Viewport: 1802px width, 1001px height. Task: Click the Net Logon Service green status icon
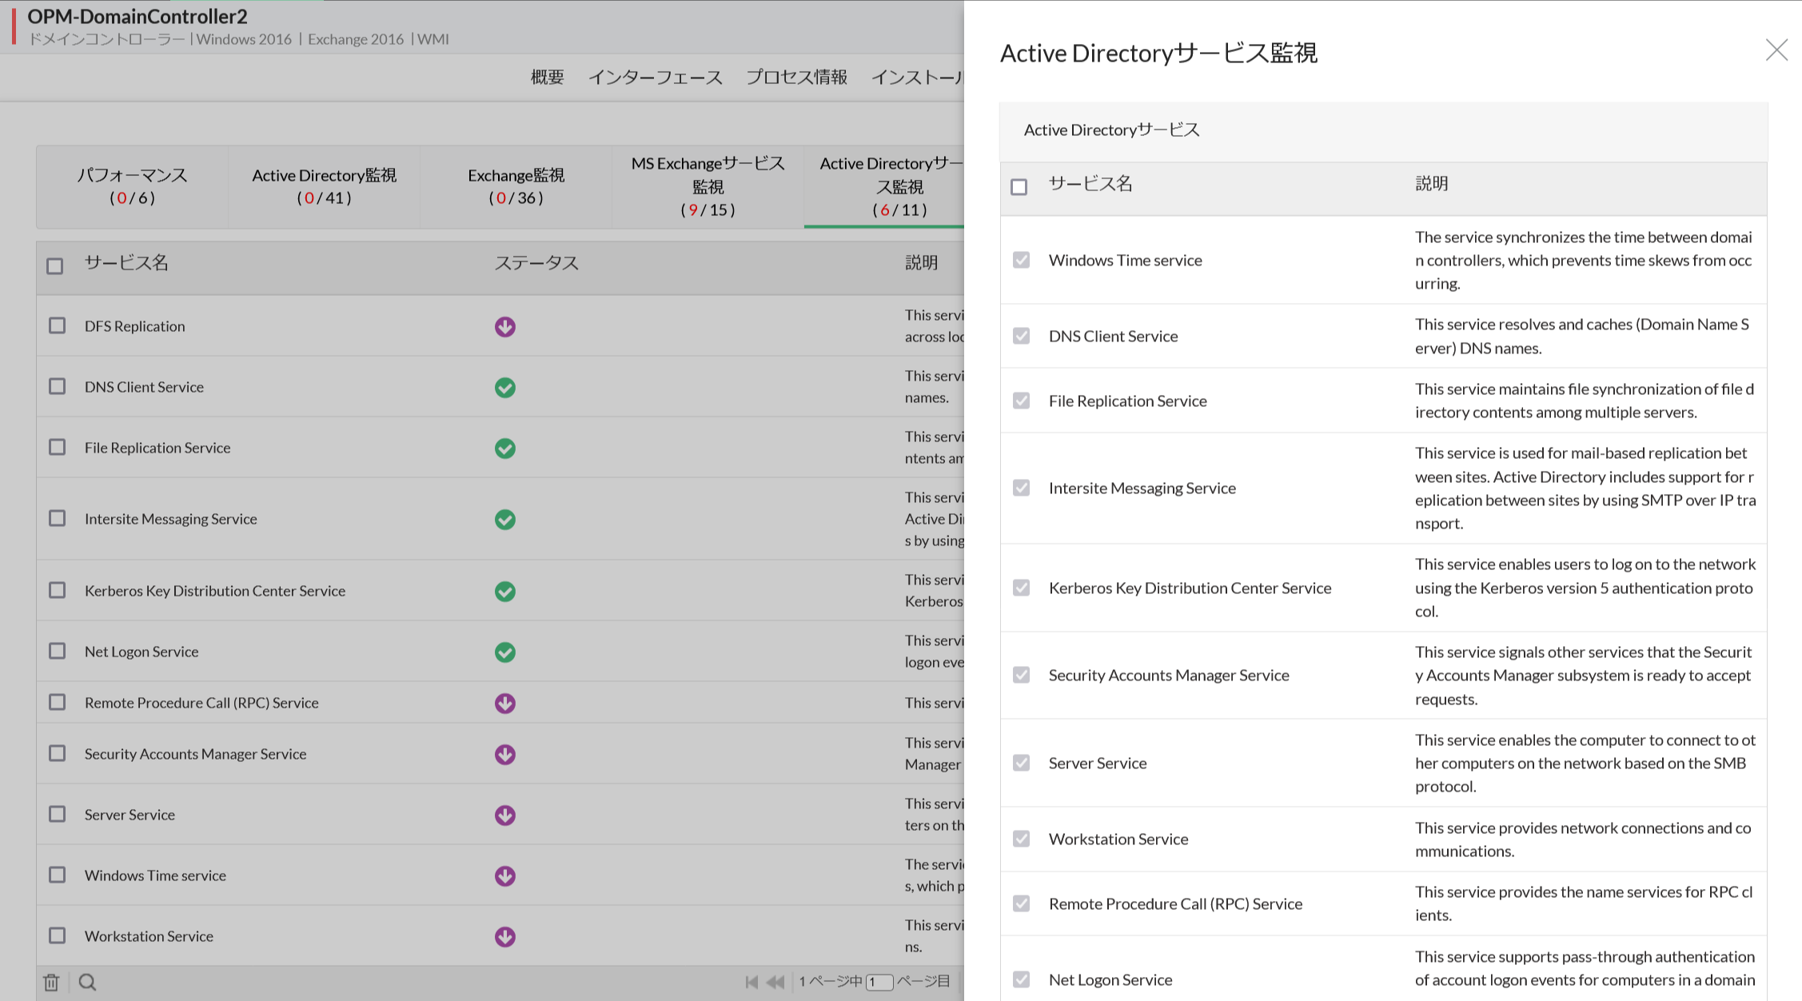point(504,652)
